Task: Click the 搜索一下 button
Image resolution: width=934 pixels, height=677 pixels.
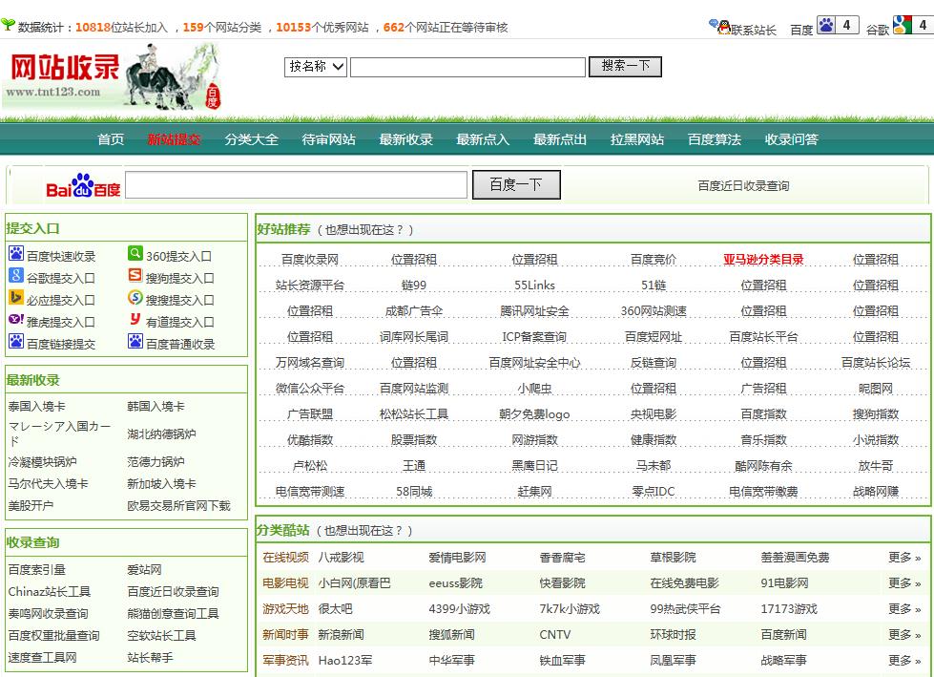Action: tap(625, 66)
